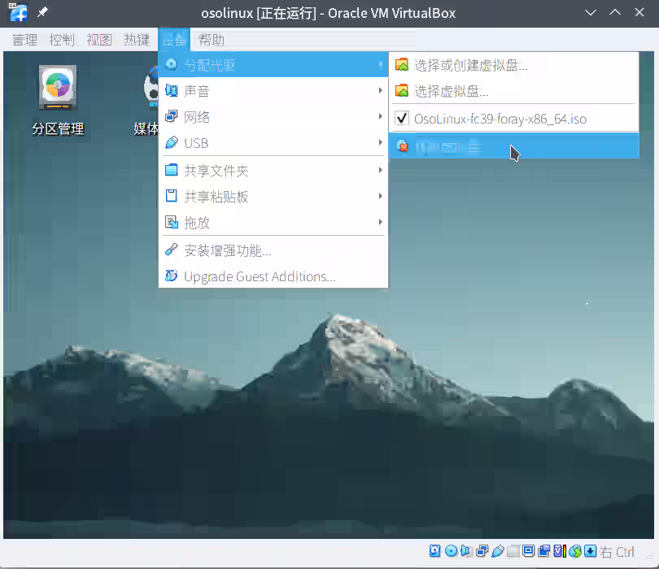Click the optical drive status icon
659x569 pixels.
(x=451, y=550)
